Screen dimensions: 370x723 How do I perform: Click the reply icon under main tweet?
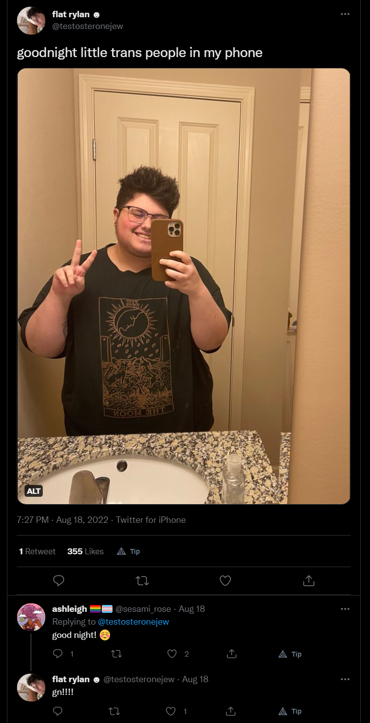pos(58,581)
